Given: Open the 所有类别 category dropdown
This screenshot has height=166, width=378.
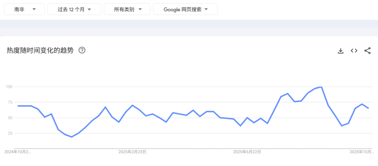Looking at the screenshot, I should point(127,9).
